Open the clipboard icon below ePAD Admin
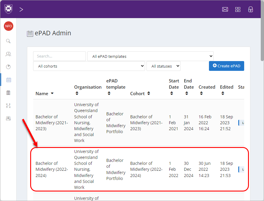 point(8,92)
